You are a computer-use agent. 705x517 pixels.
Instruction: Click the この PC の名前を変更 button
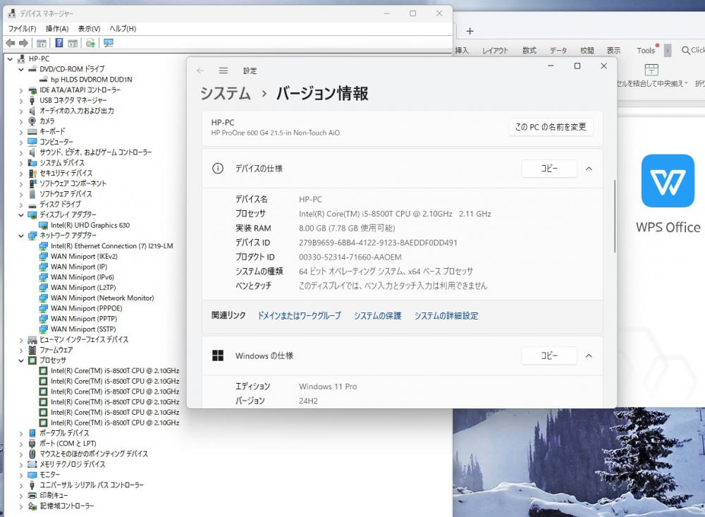(551, 127)
